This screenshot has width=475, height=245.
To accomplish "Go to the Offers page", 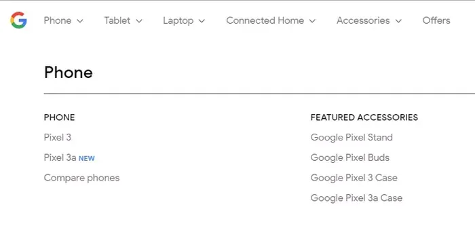I will coord(436,20).
